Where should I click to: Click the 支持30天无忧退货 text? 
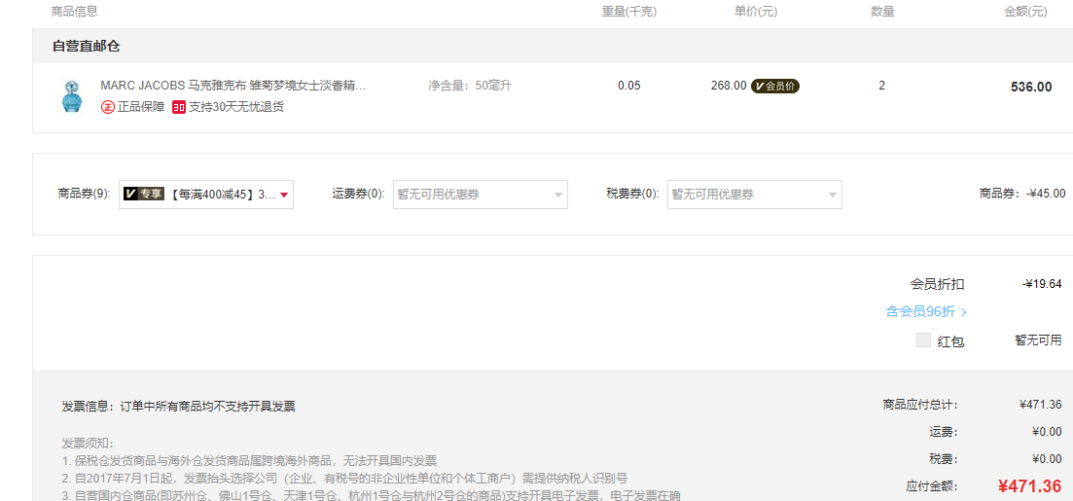click(236, 107)
